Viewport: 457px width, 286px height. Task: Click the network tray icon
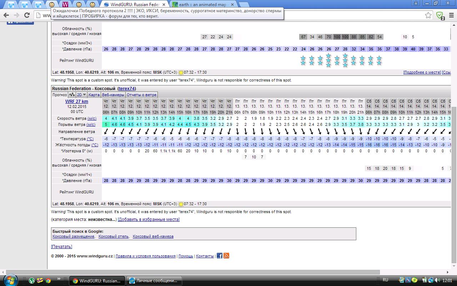coord(431,280)
